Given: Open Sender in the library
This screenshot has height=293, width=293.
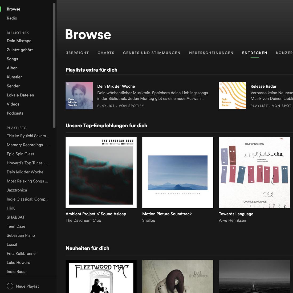Looking at the screenshot, I should pos(13,86).
